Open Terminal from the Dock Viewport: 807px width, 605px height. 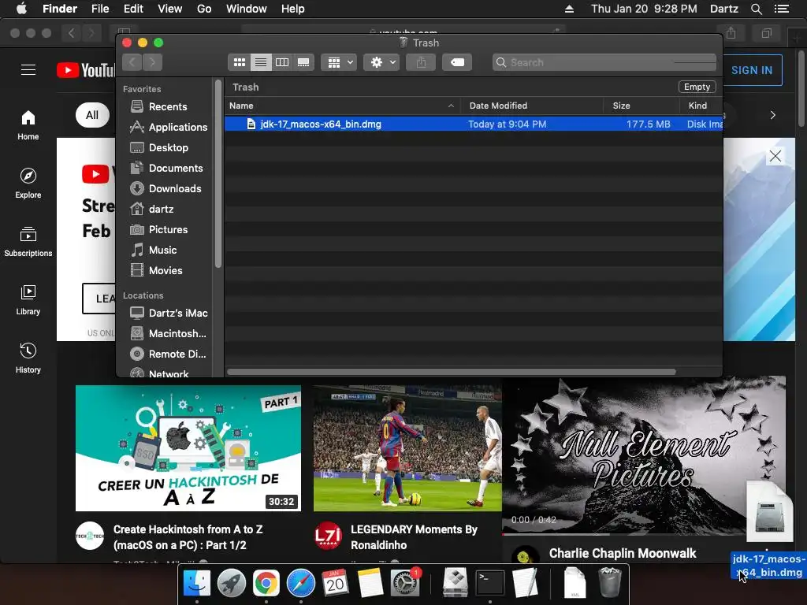click(x=489, y=583)
